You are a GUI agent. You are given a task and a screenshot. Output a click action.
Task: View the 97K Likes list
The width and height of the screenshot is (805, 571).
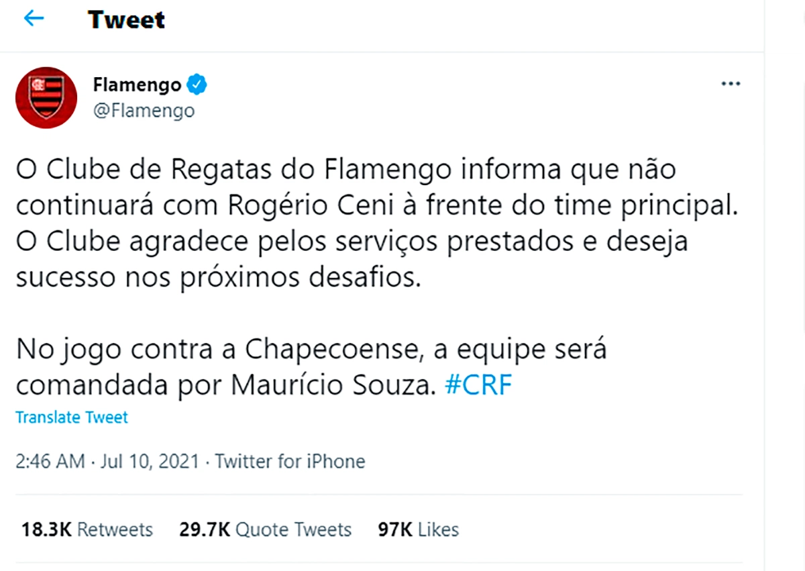(419, 529)
